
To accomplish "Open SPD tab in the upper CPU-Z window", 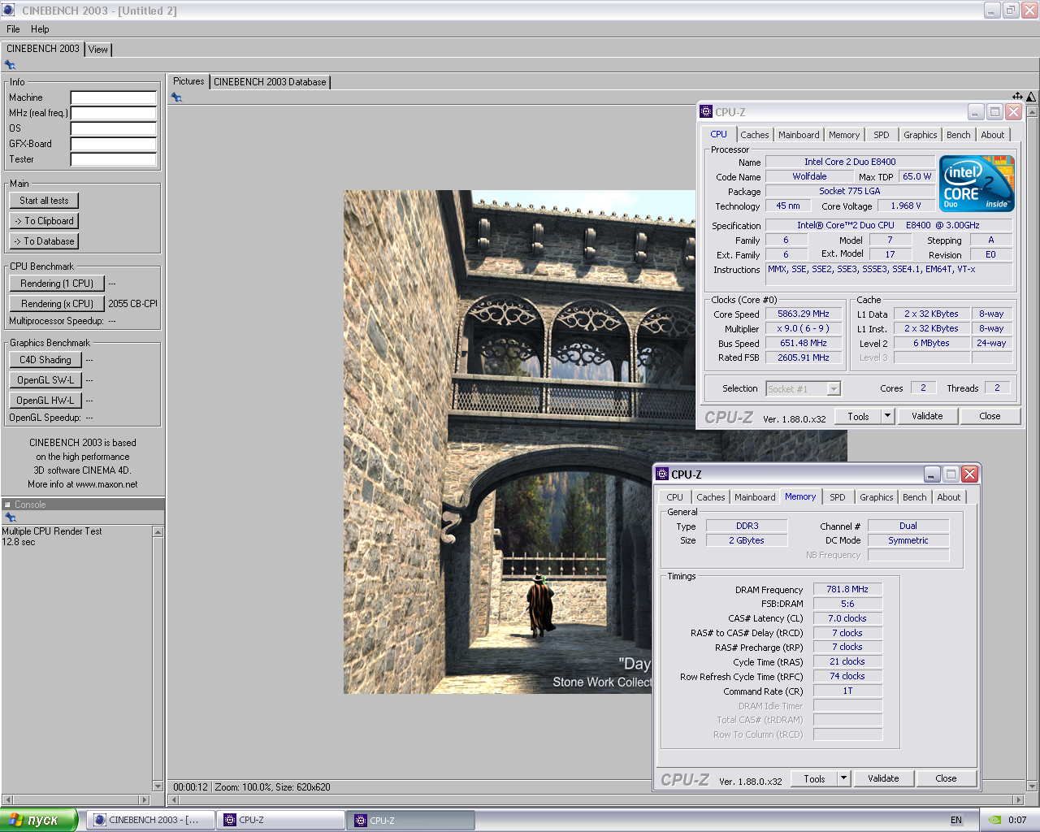I will click(x=882, y=135).
